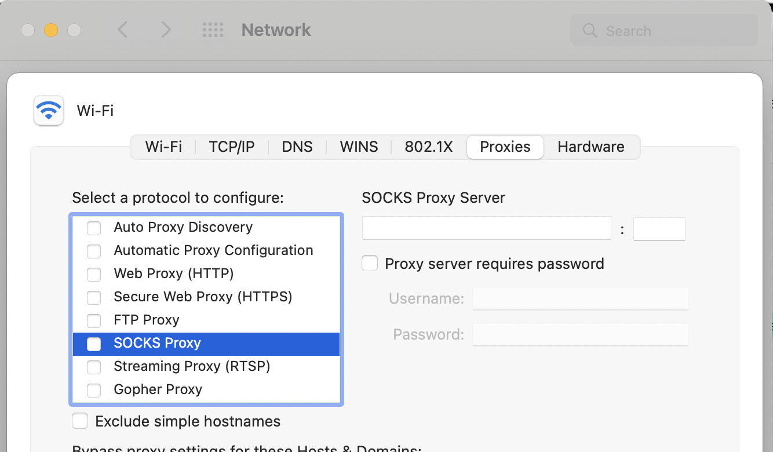Toggle Proxy server requires password
773x452 pixels.
pos(370,264)
